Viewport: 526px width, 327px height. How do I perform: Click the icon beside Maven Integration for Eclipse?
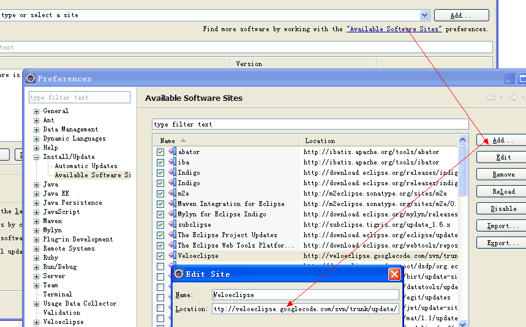[172, 204]
